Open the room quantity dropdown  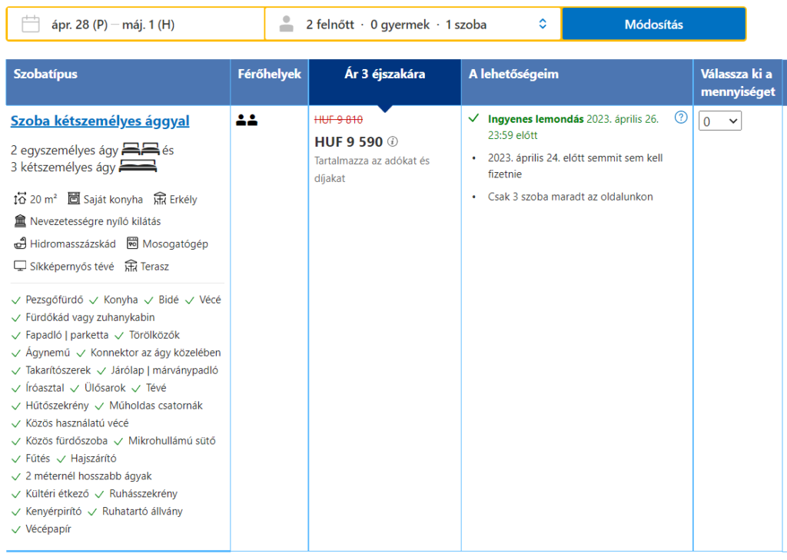(719, 121)
